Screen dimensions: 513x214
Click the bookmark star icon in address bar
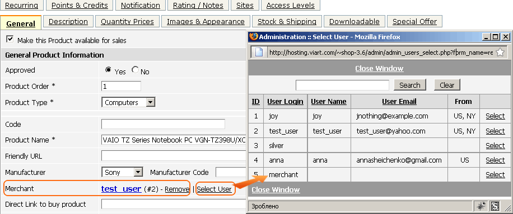(500, 52)
